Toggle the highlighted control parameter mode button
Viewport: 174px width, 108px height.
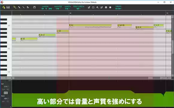(x=6, y=93)
